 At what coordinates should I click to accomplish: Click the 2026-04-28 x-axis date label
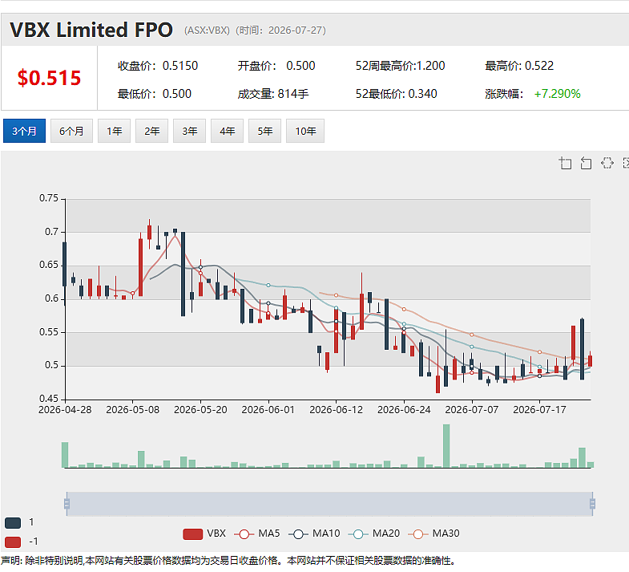click(65, 410)
